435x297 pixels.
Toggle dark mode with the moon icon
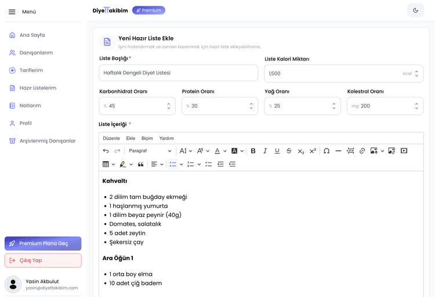coord(415,10)
